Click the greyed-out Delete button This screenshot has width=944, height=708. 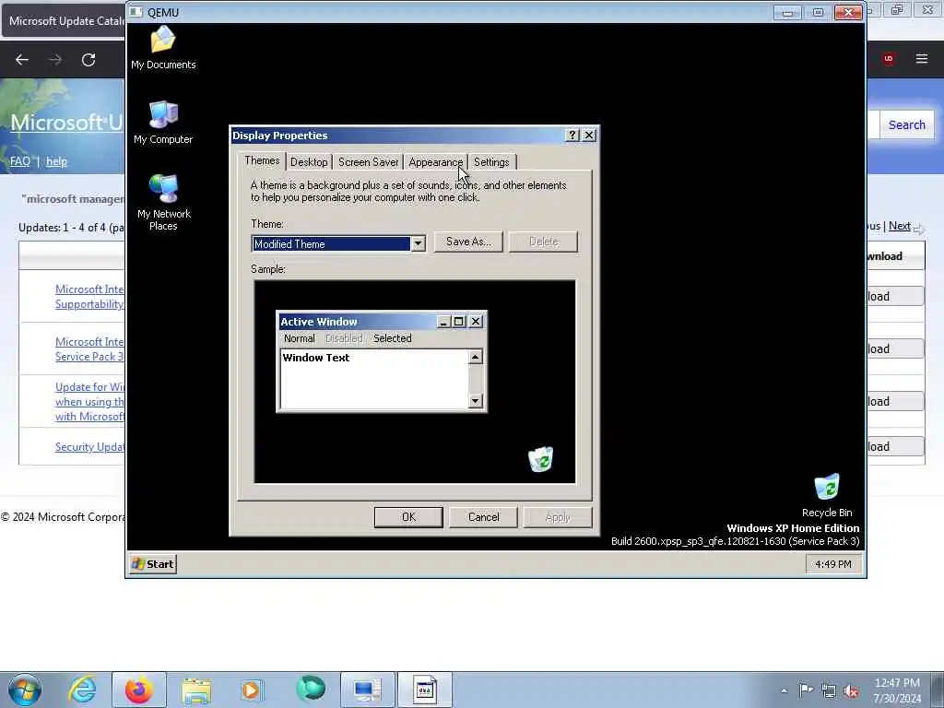pyautogui.click(x=544, y=242)
